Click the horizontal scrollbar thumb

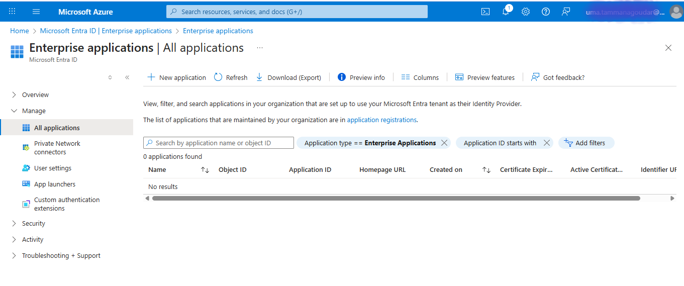(x=396, y=199)
